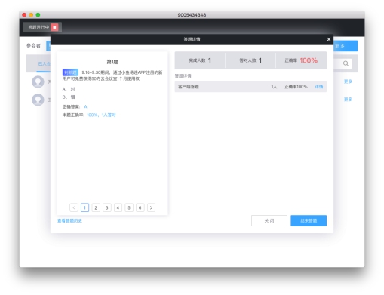This screenshot has width=384, height=295.
Task: Click the 答对人数 1 statistic
Action: (250, 60)
